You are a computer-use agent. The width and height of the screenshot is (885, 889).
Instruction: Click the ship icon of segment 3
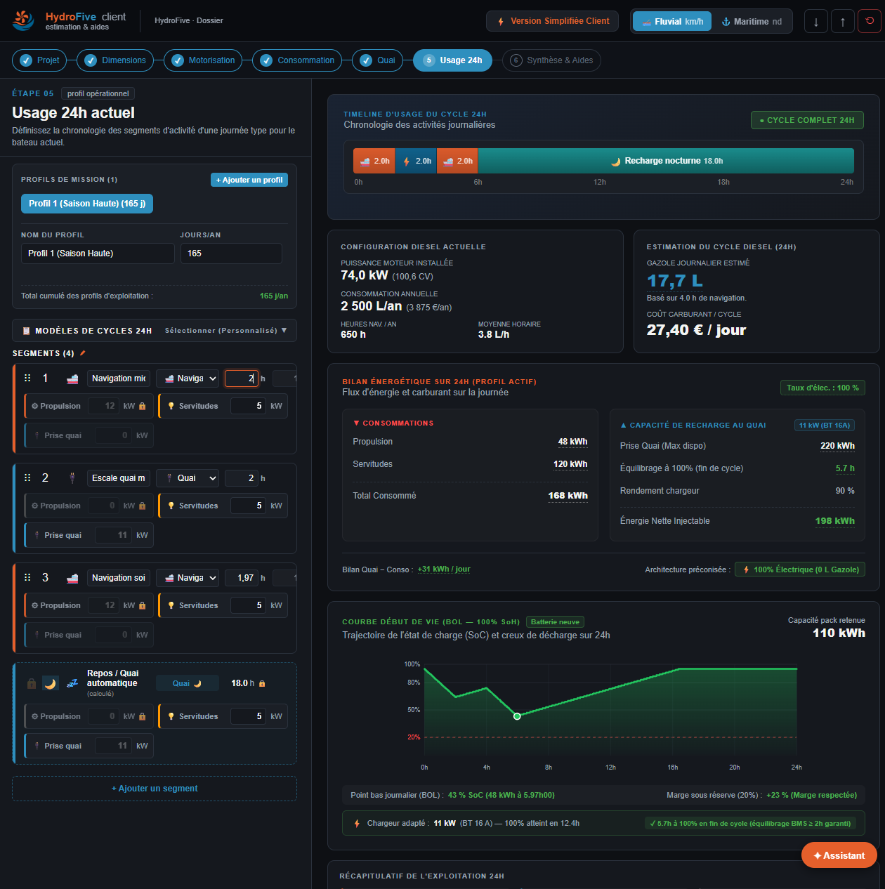[x=72, y=578]
